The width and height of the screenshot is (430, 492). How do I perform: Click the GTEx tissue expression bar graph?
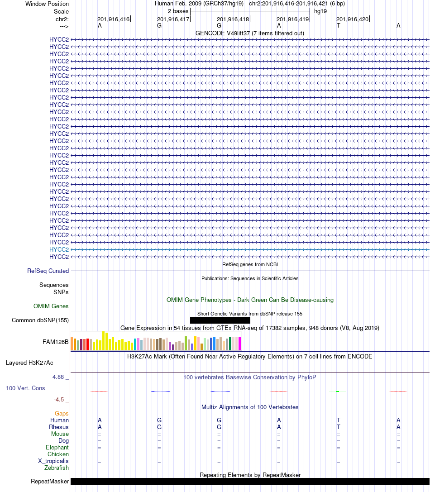click(x=156, y=341)
